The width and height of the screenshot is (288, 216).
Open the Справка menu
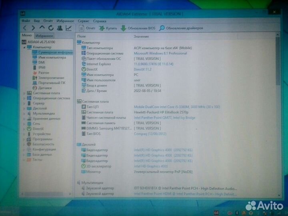point(100,21)
